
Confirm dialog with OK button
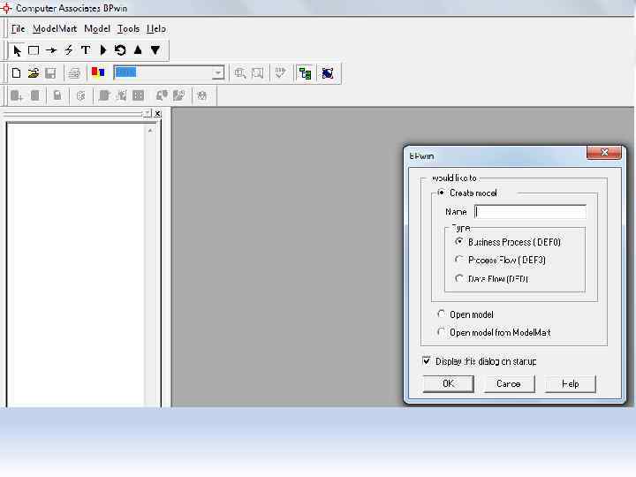(x=448, y=383)
